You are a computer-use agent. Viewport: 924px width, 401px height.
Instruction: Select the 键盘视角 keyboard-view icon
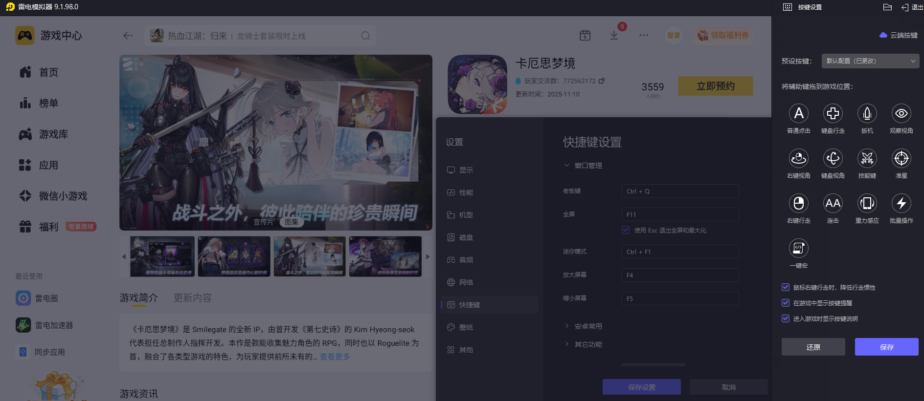click(x=833, y=158)
